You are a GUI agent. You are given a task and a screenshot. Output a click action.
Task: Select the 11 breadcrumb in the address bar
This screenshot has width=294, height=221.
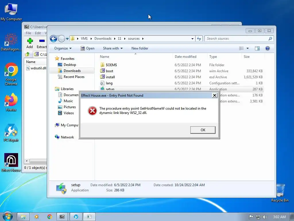[x=119, y=39]
